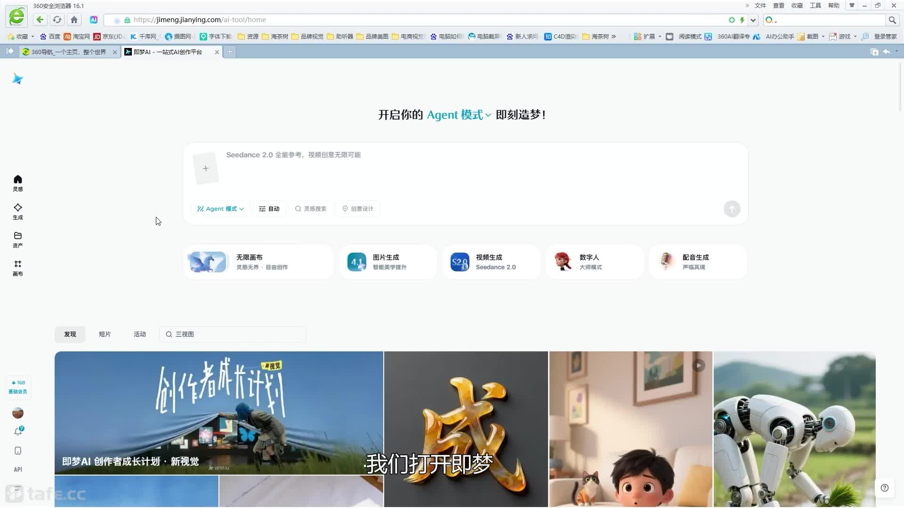
Task: Open the white robot thumbnail
Action: tap(795, 429)
